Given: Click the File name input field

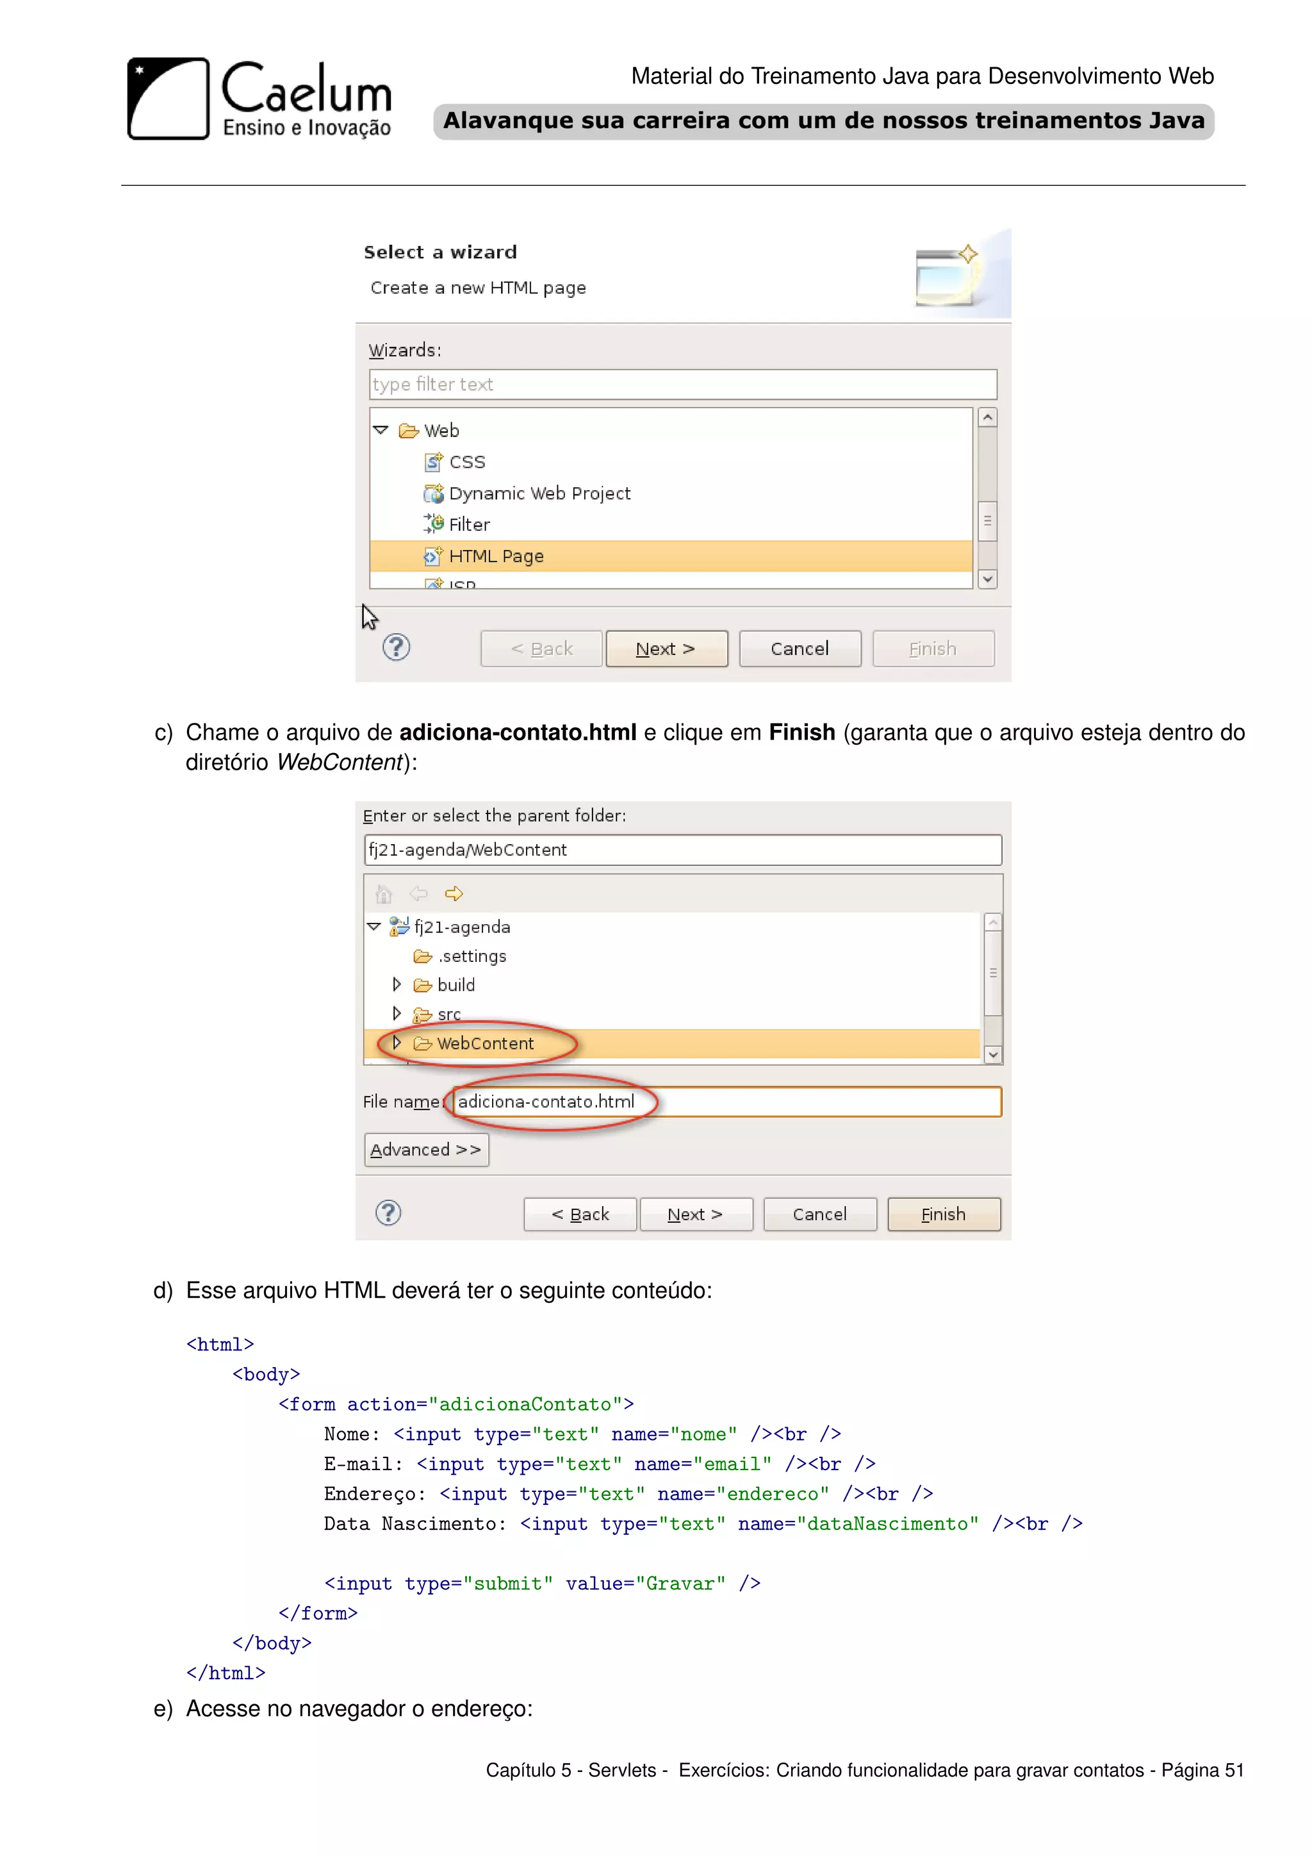Looking at the screenshot, I should [x=727, y=1102].
